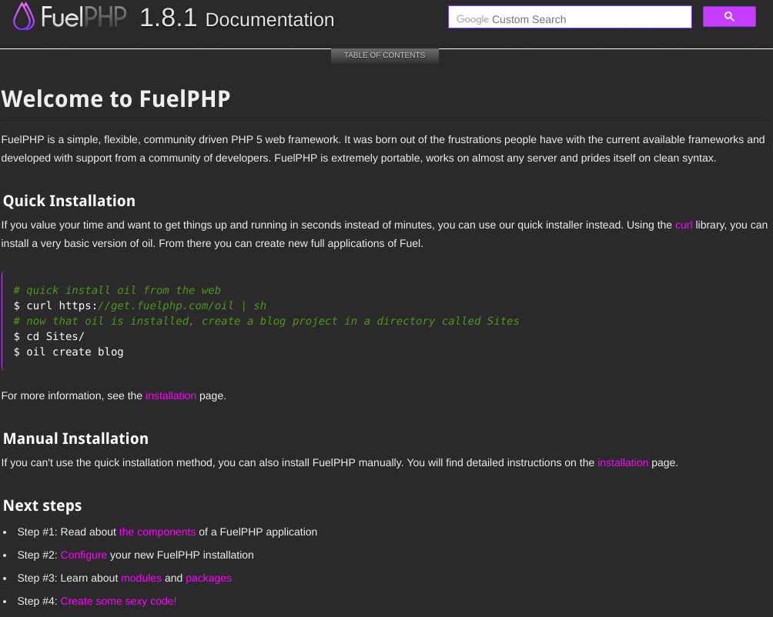Focus the Google Custom Search field
773x617 pixels.
point(570,17)
